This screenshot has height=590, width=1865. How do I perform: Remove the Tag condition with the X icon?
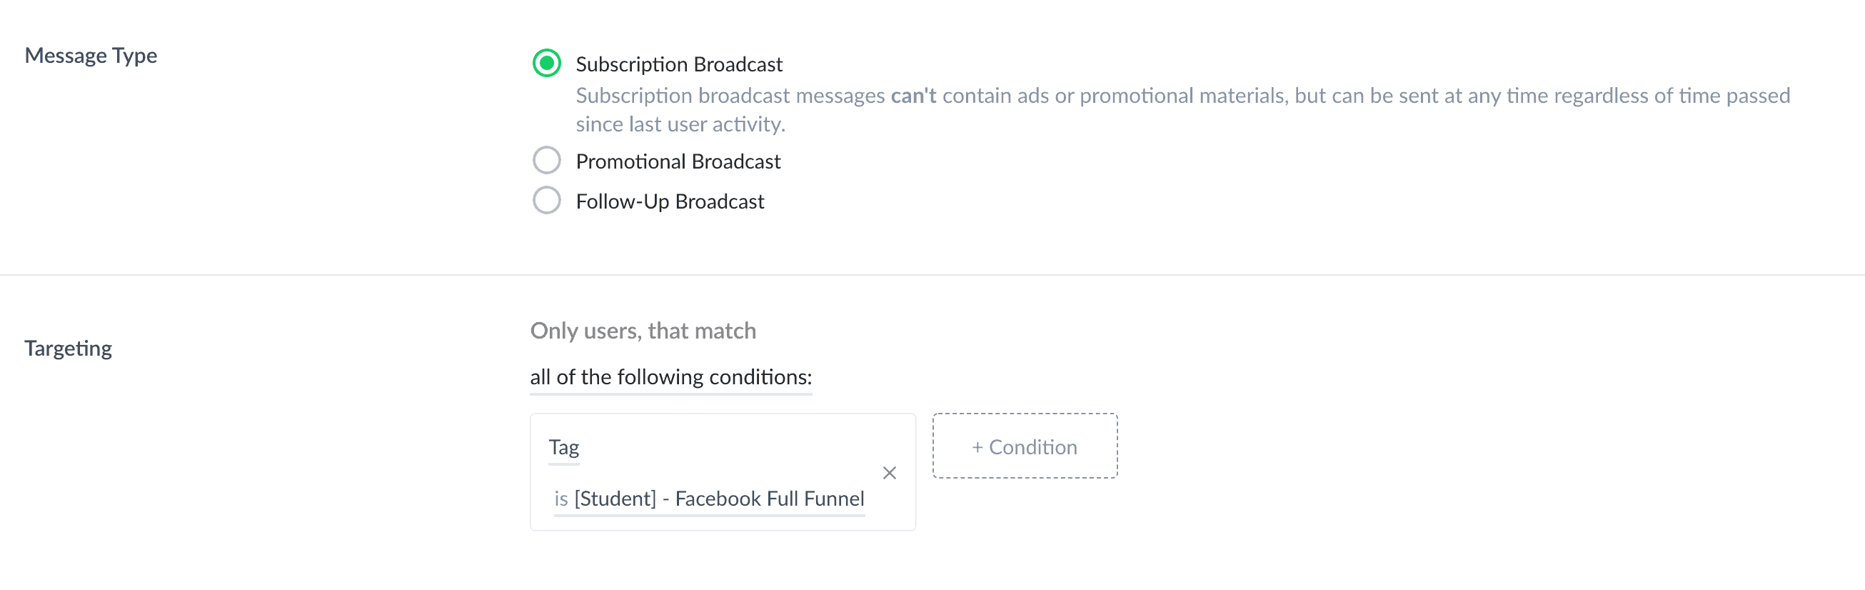[890, 474]
